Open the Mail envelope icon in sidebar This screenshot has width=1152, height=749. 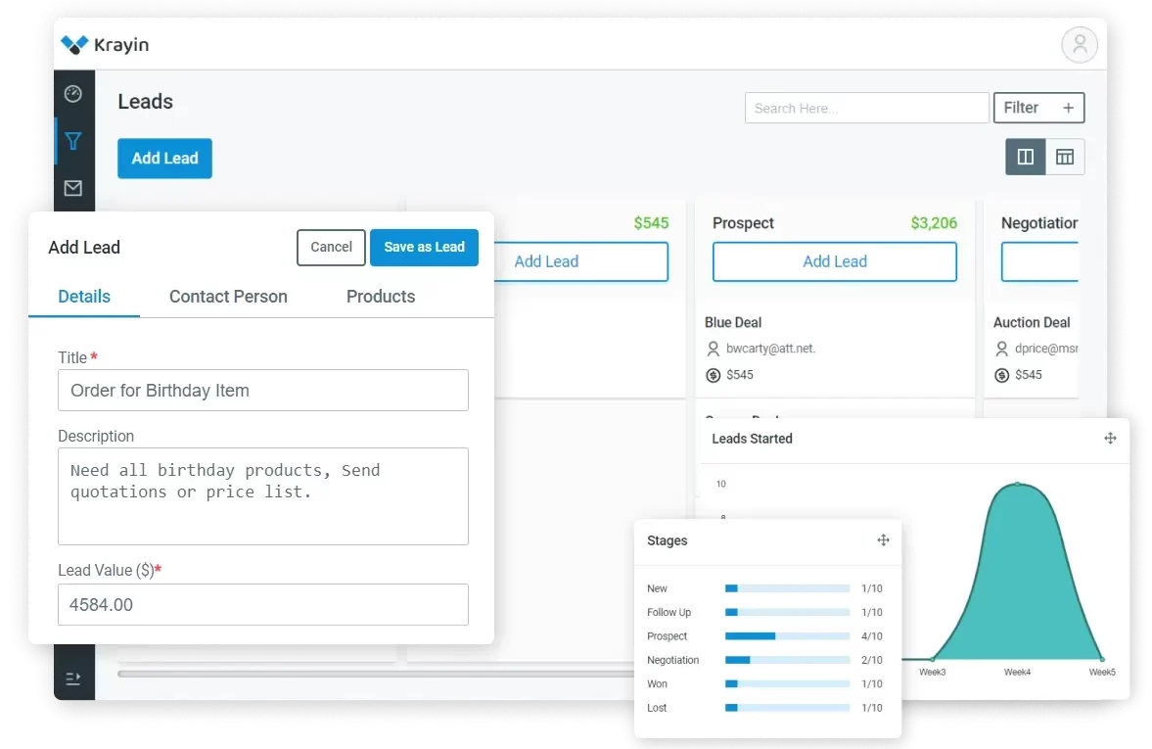(73, 188)
